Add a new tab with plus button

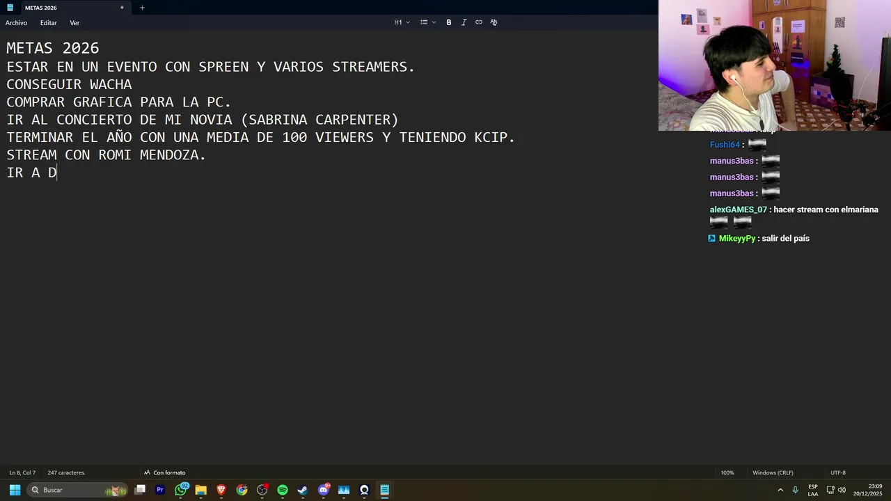pyautogui.click(x=142, y=8)
